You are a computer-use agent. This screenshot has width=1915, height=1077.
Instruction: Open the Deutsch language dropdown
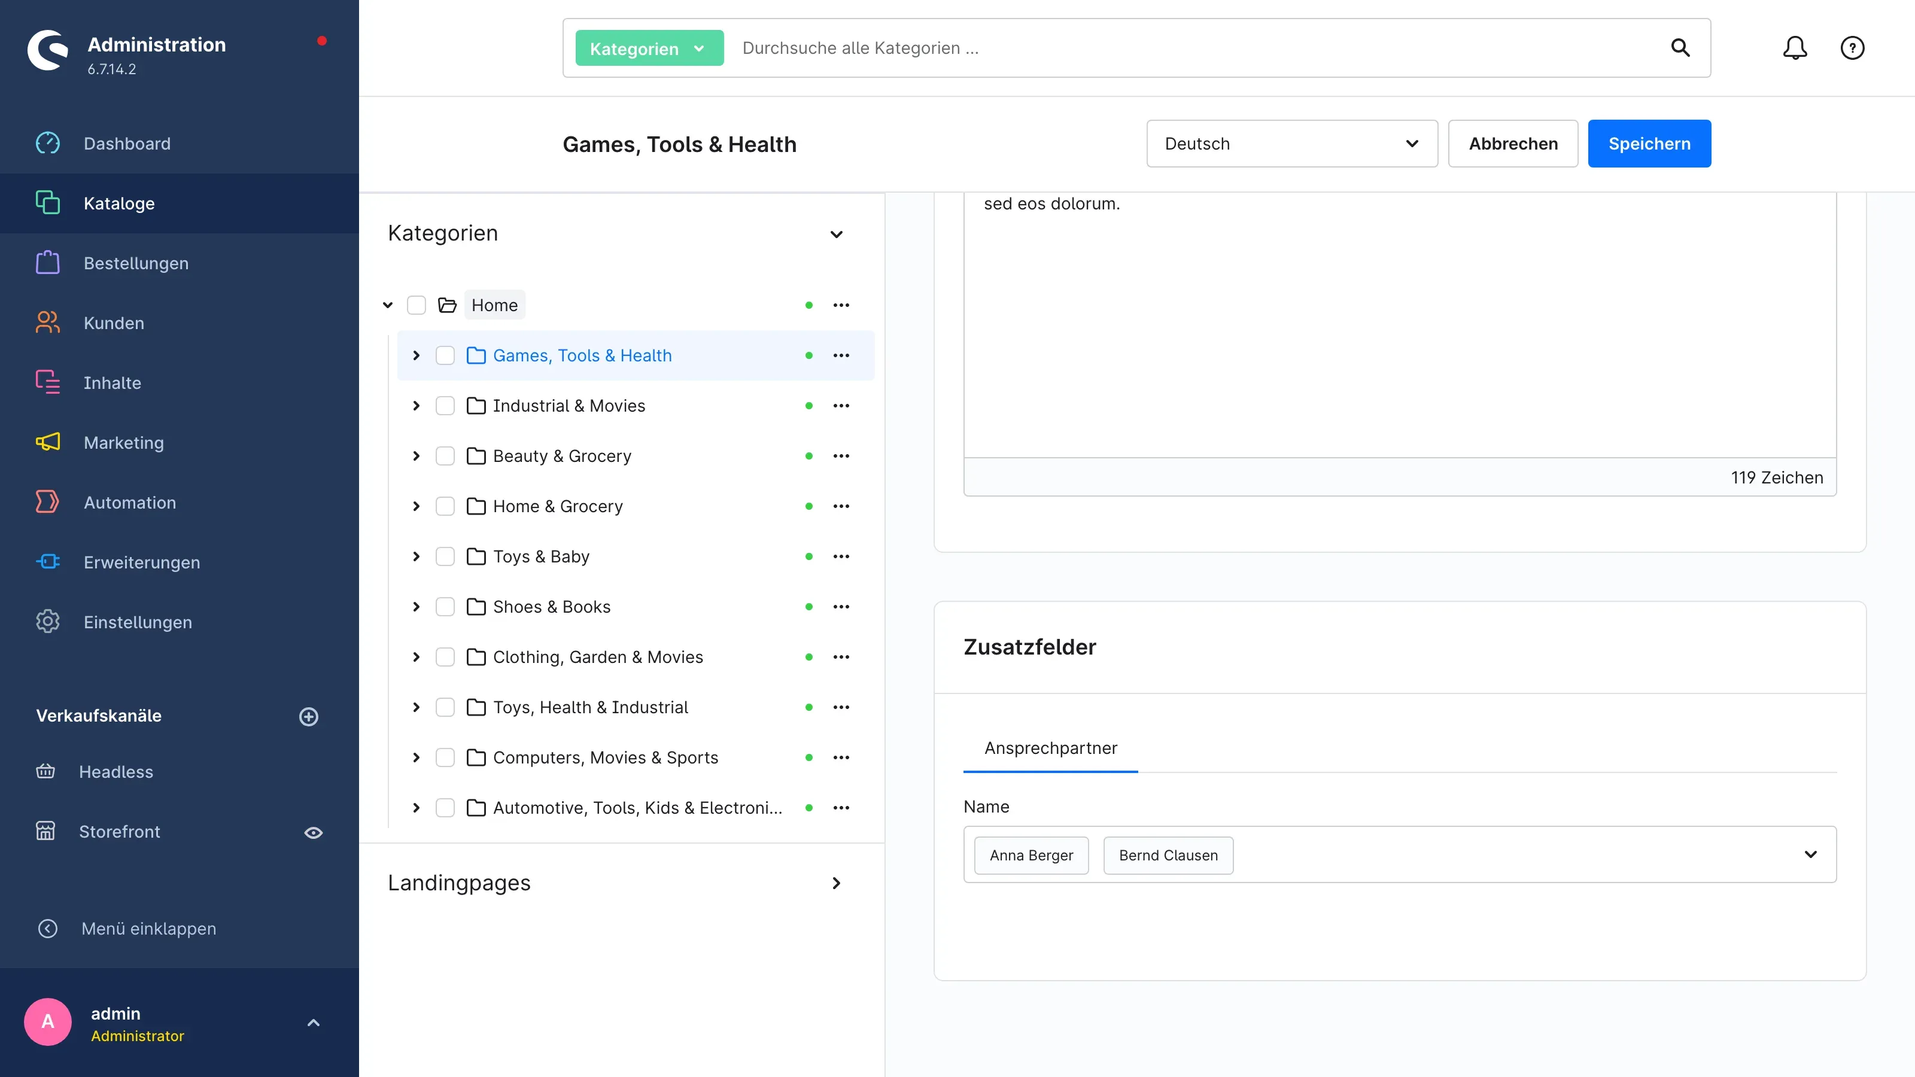(x=1292, y=144)
